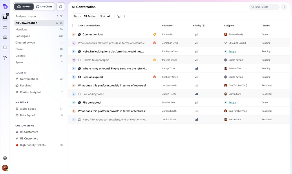Click the Find Tickets search field
292x174 pixels.
264,7
